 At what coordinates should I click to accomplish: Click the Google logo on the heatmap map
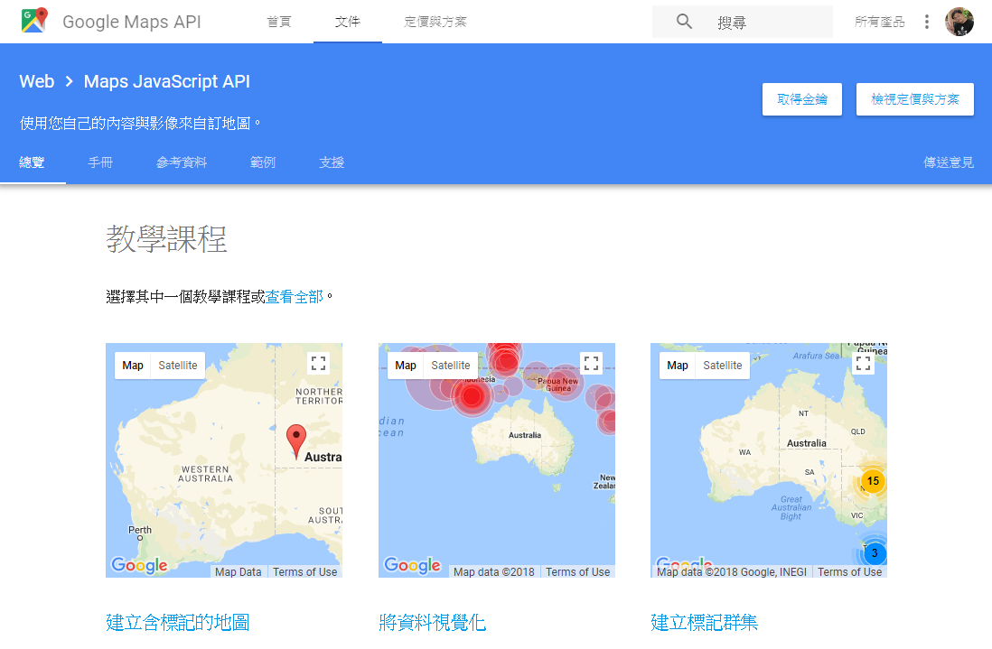412,564
